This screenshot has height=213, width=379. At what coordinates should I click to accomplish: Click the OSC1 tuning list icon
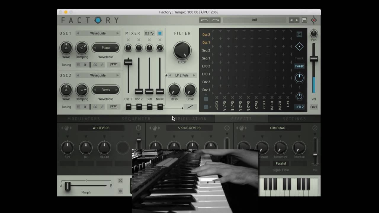point(78,65)
